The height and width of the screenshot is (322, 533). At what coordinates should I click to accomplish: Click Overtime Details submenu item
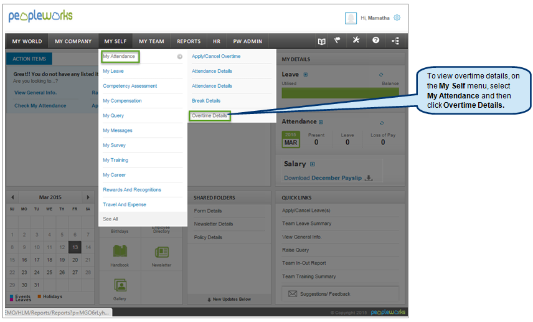pos(209,116)
